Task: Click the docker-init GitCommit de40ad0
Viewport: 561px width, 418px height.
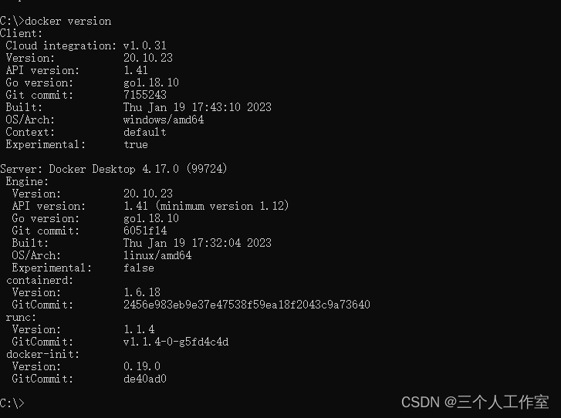Action: (x=145, y=379)
